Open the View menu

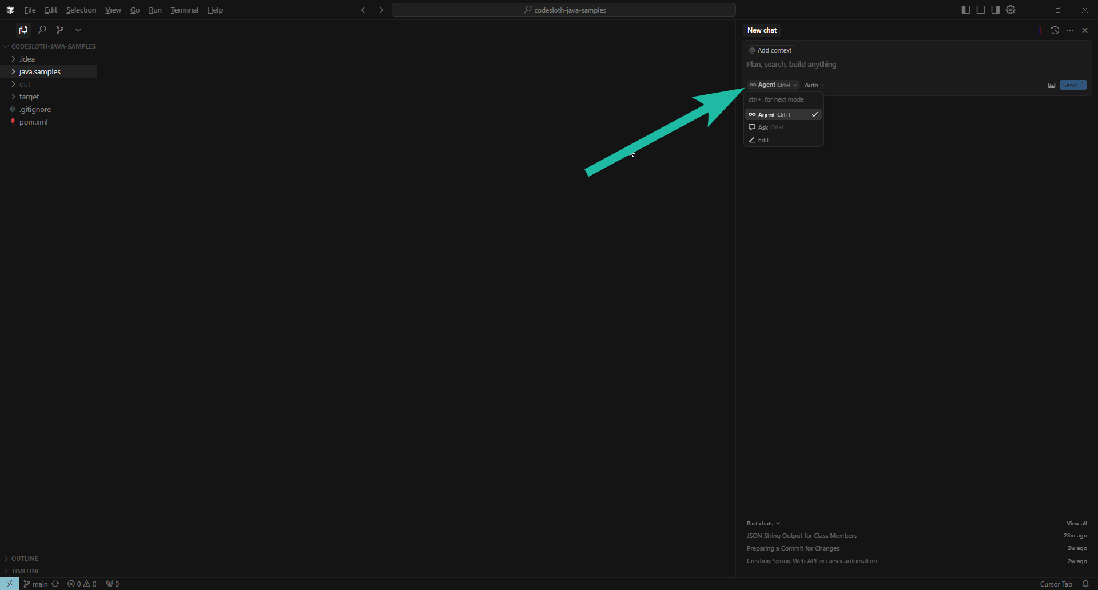click(x=113, y=10)
